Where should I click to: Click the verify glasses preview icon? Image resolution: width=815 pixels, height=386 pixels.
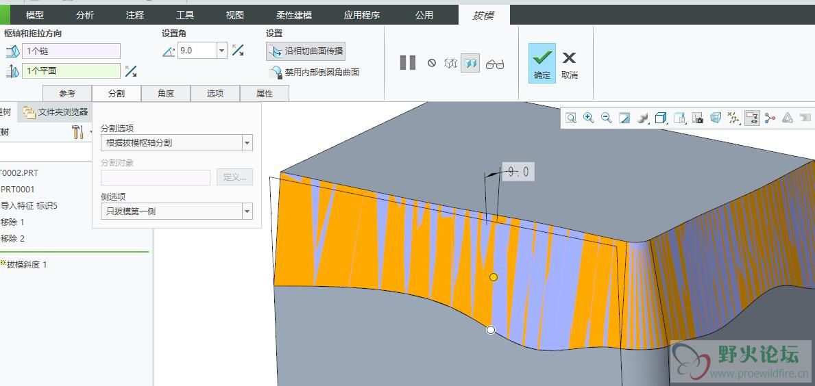(494, 64)
